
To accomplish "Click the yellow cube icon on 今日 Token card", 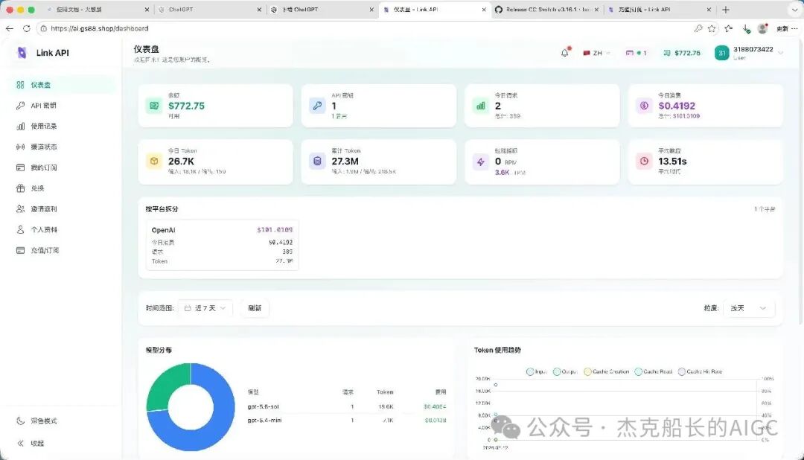I will pos(154,161).
